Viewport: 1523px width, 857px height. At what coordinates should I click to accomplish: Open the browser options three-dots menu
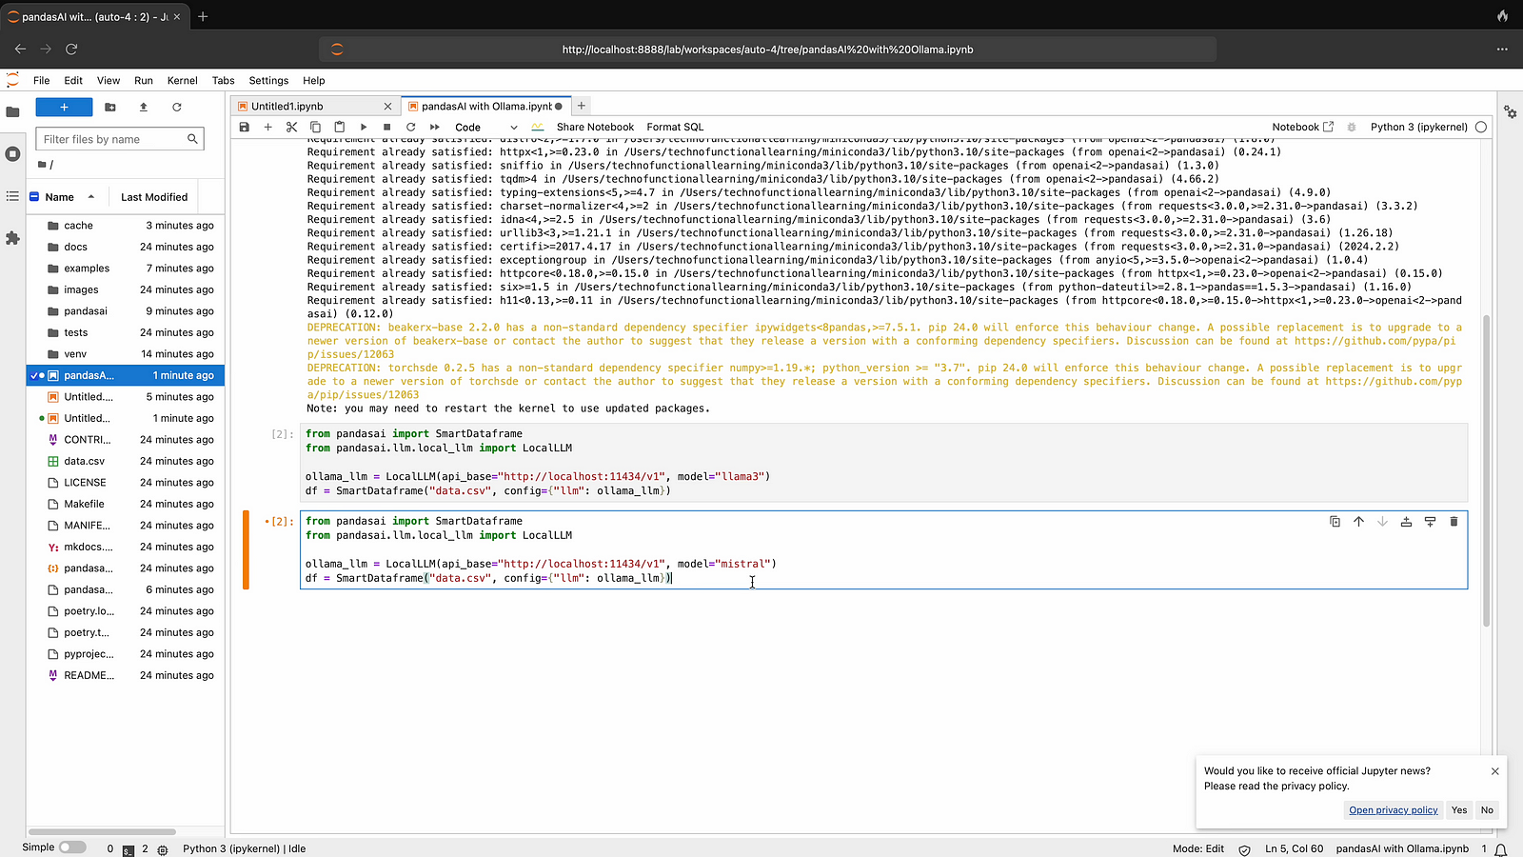[1502, 50]
